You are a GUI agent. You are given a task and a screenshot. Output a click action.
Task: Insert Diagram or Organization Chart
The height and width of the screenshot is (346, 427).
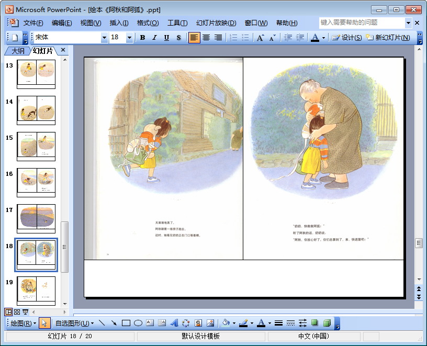pyautogui.click(x=186, y=323)
